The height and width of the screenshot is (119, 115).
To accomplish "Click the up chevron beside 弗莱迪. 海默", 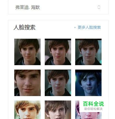I will 99,6.
